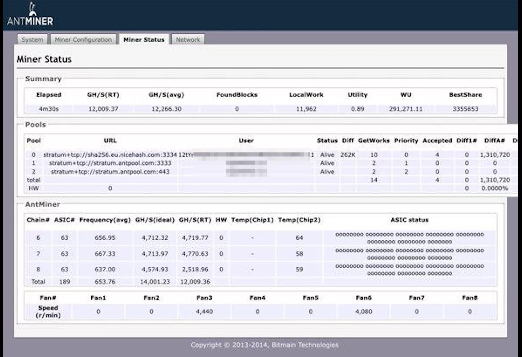This screenshot has width=522, height=357.
Task: Click the Miner Status page heading
Action: pyautogui.click(x=44, y=59)
